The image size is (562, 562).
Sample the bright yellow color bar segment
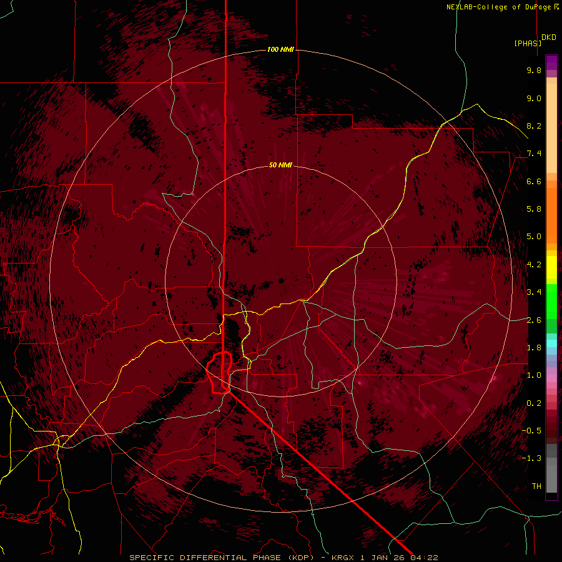coord(551,267)
